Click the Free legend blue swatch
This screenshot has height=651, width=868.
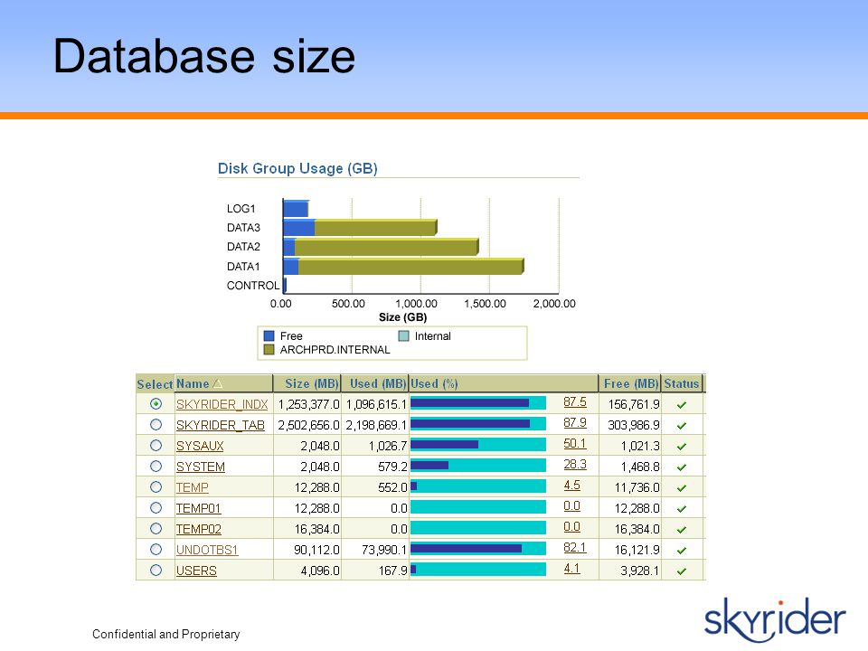tap(269, 336)
